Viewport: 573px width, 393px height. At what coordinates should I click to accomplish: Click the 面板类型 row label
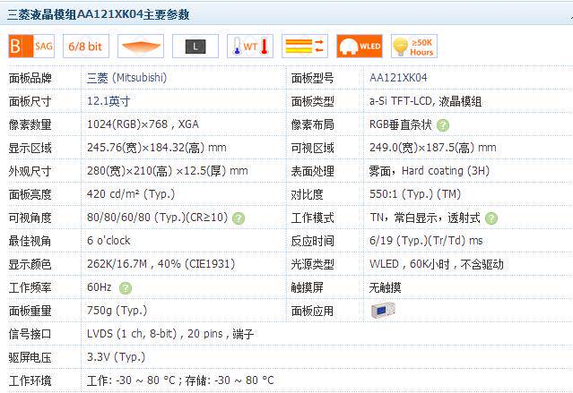pos(312,101)
